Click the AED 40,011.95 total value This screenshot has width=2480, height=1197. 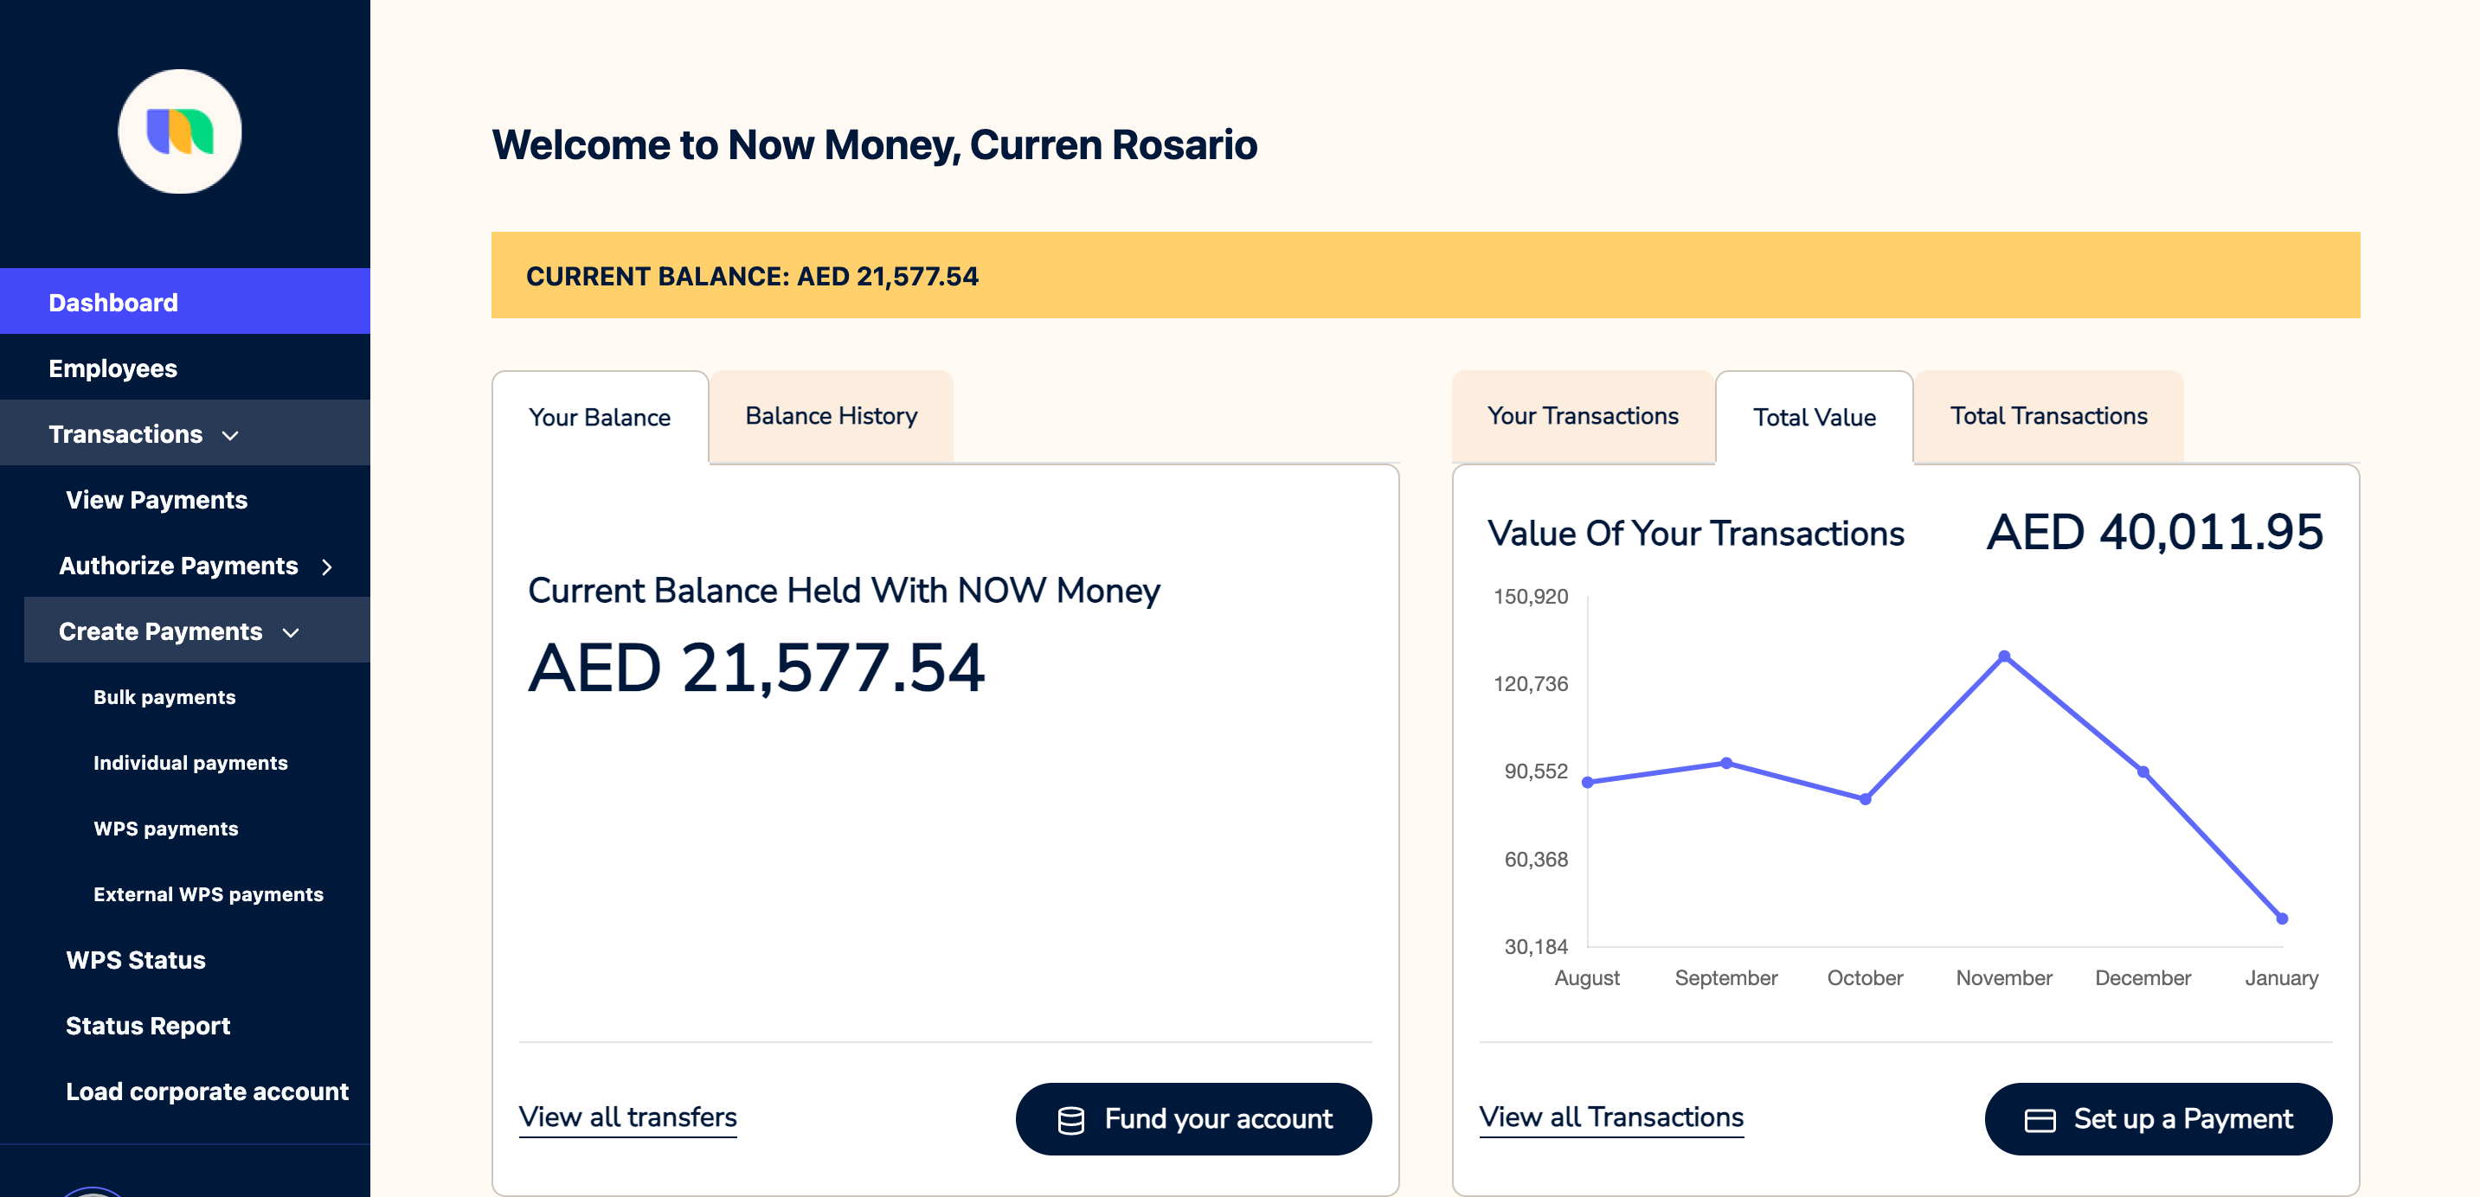click(x=2156, y=532)
